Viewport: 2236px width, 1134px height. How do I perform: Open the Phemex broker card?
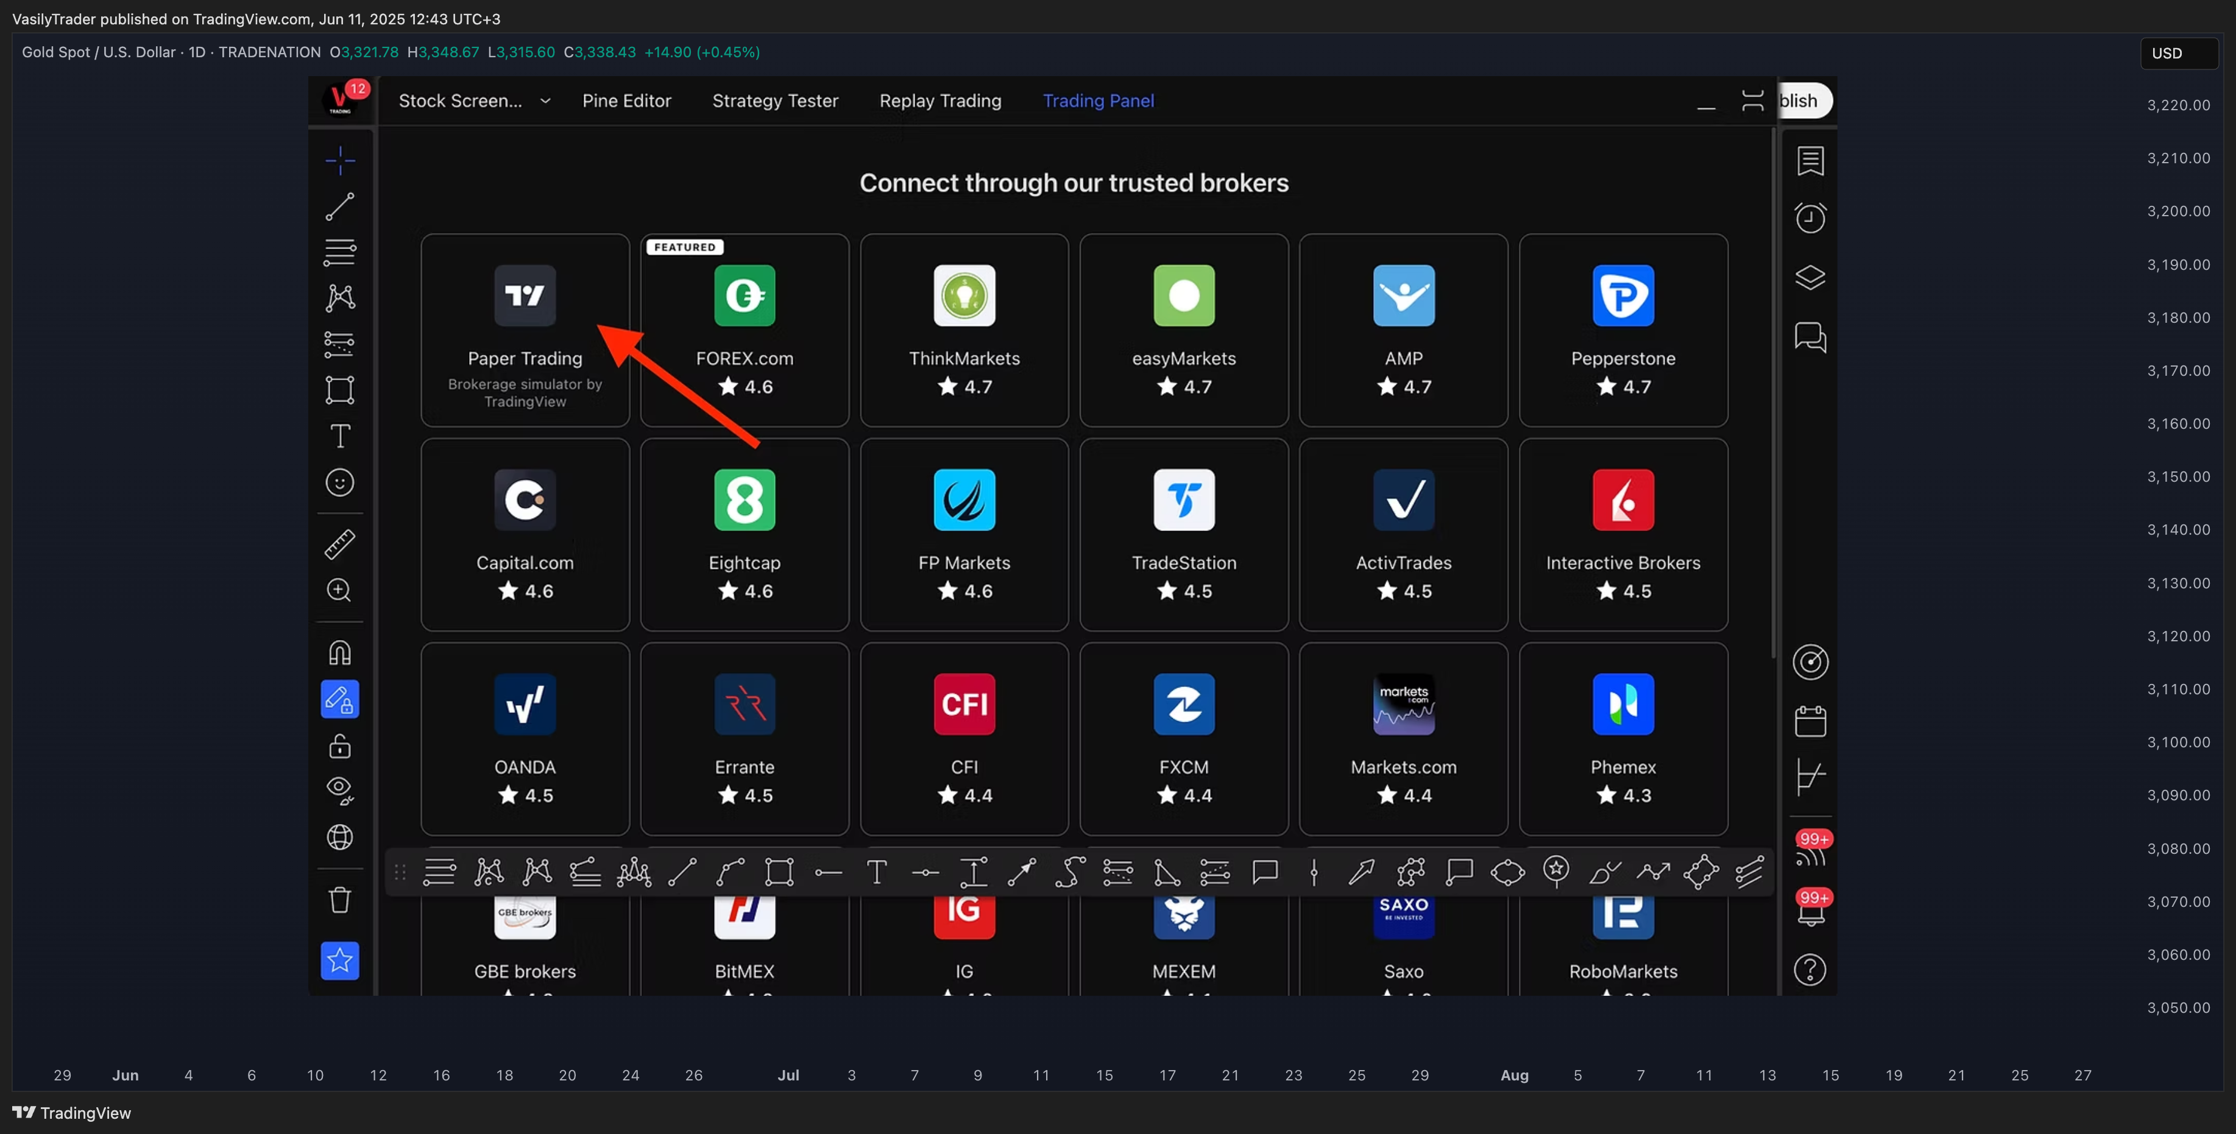click(x=1623, y=738)
